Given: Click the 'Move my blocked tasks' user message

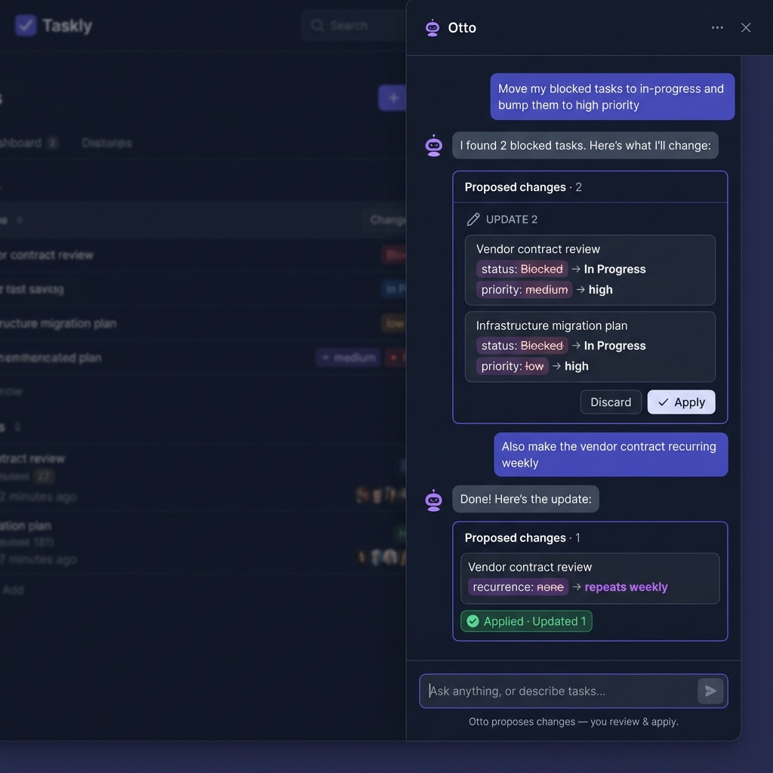Looking at the screenshot, I should point(611,97).
